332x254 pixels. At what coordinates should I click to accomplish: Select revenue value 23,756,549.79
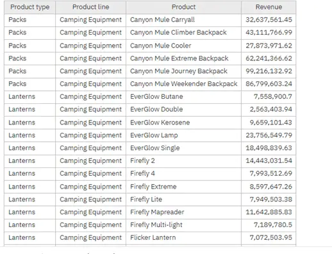point(269,135)
